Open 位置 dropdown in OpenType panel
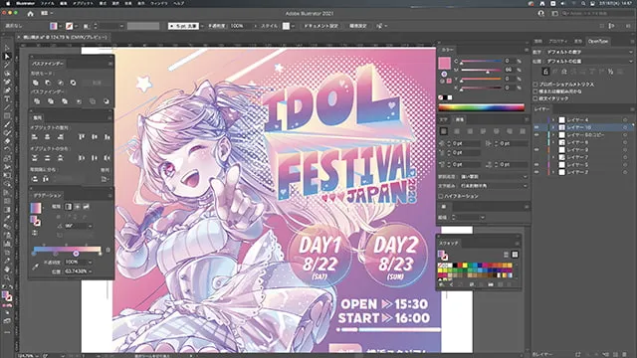Screen dimensions: 637x358 coord(589,62)
